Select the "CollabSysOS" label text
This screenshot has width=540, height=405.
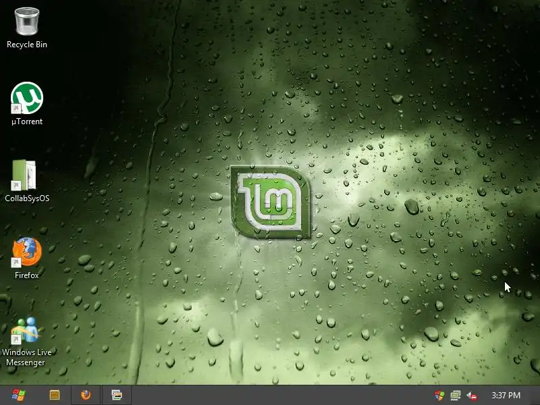pos(27,198)
